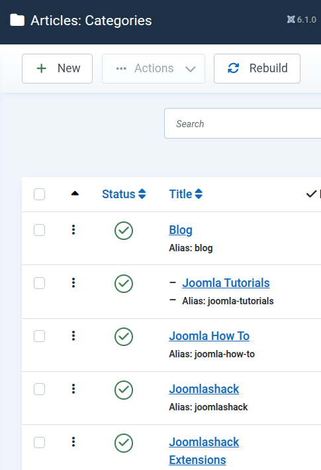Click the text 'Alias: joomla-tutorials'

(228, 301)
